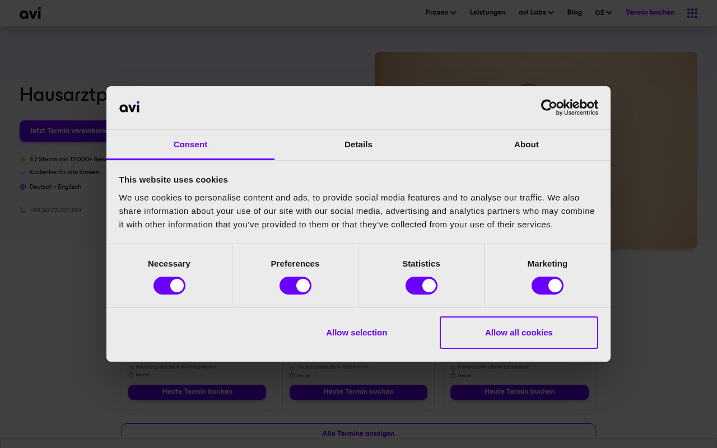Click the star icon beside 4.7 Sterne
717x448 pixels.
[23, 160]
